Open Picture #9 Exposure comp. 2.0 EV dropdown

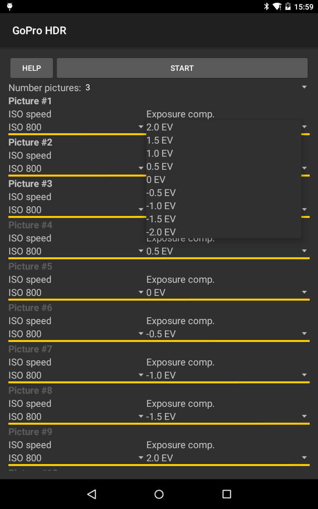227,458
